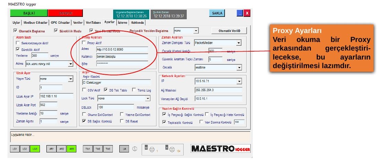Click the clock icon in status bar
This screenshot has height=161, width=390.
tap(134, 149)
